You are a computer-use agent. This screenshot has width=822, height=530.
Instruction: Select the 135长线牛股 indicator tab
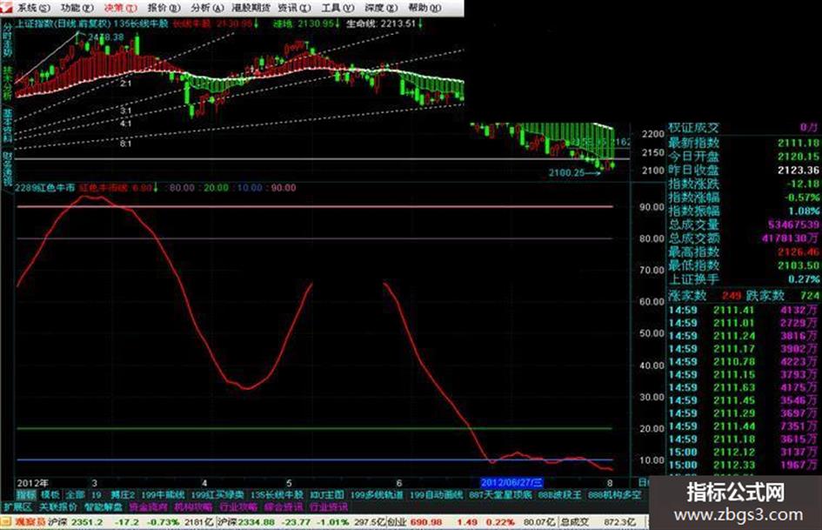[277, 495]
